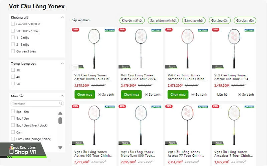Screen dimensions: 267x166
Task: Tick the 4U racket weight checkbox
Action: 13,77
